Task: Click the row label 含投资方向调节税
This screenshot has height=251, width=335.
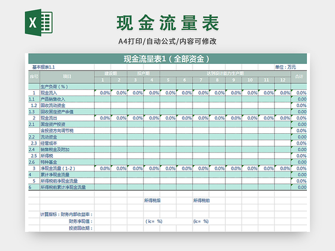Action: pyautogui.click(x=57, y=131)
